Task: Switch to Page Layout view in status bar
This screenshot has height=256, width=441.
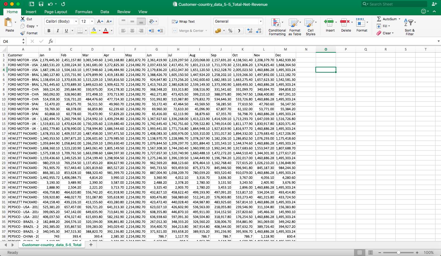Action: click(x=371, y=253)
